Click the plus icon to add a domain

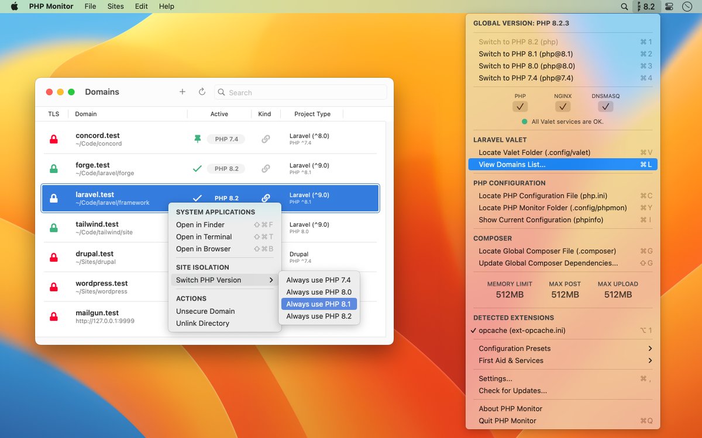[x=182, y=92]
